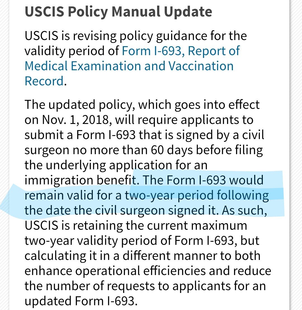Click the "Medical Examination and Vaccination" link line

(x=129, y=66)
